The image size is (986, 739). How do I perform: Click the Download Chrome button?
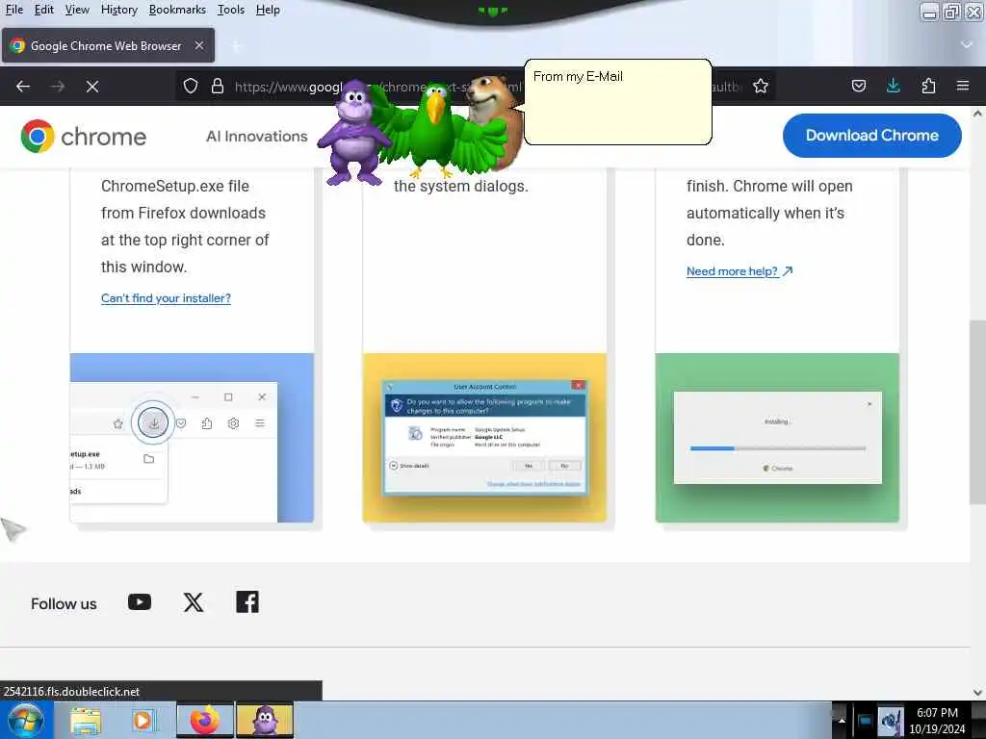pos(871,135)
